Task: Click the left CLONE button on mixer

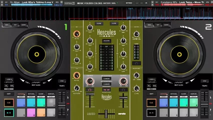Action: [99, 23]
